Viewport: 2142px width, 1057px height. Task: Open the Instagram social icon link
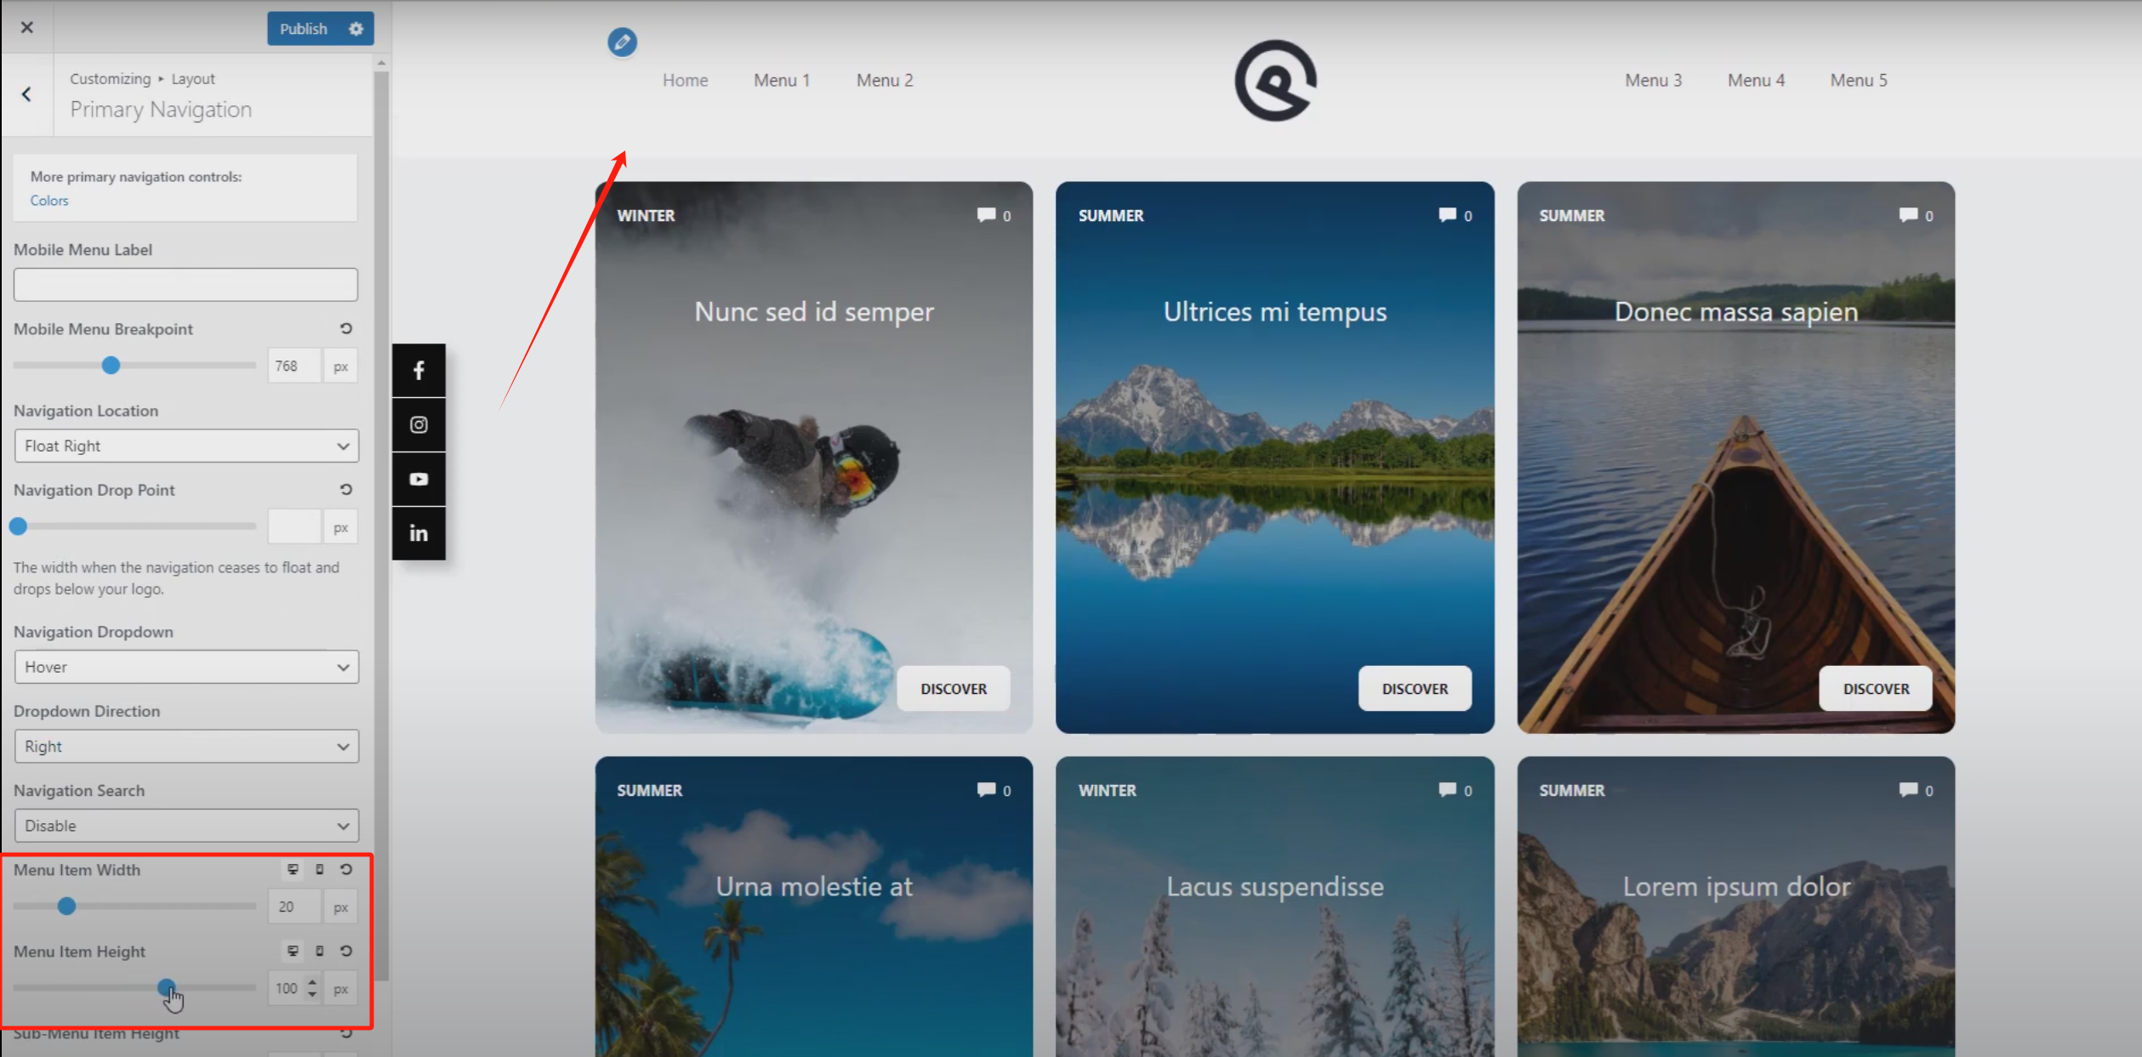click(x=419, y=424)
